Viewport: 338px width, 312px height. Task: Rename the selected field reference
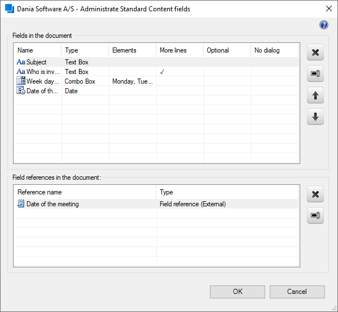(315, 215)
